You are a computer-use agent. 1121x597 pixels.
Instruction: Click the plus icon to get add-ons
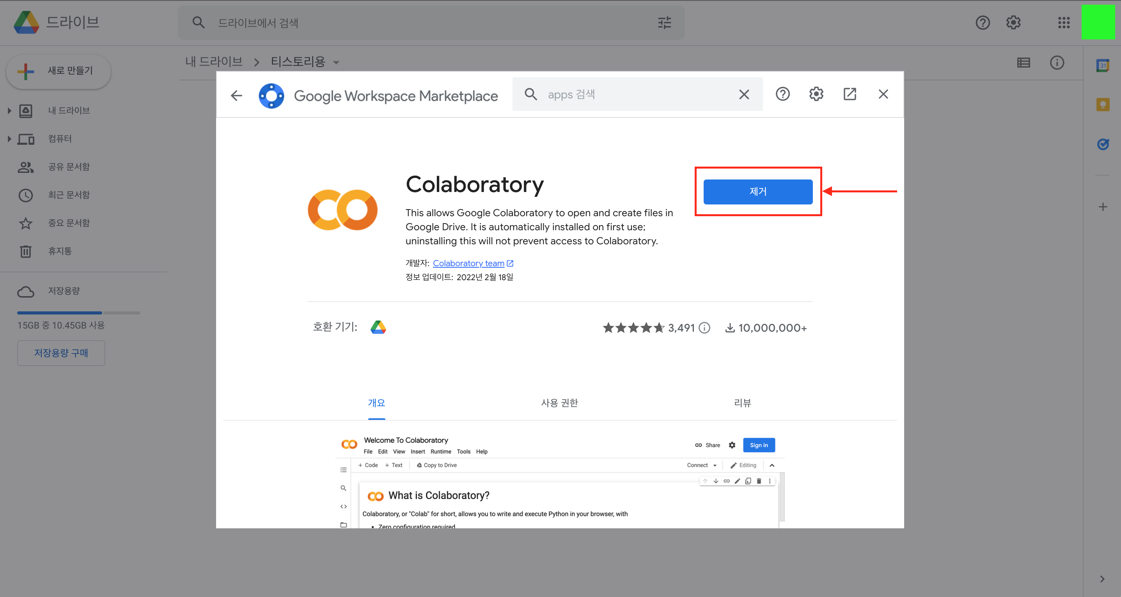point(1103,207)
